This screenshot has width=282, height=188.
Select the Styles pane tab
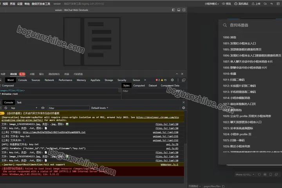coord(126,86)
